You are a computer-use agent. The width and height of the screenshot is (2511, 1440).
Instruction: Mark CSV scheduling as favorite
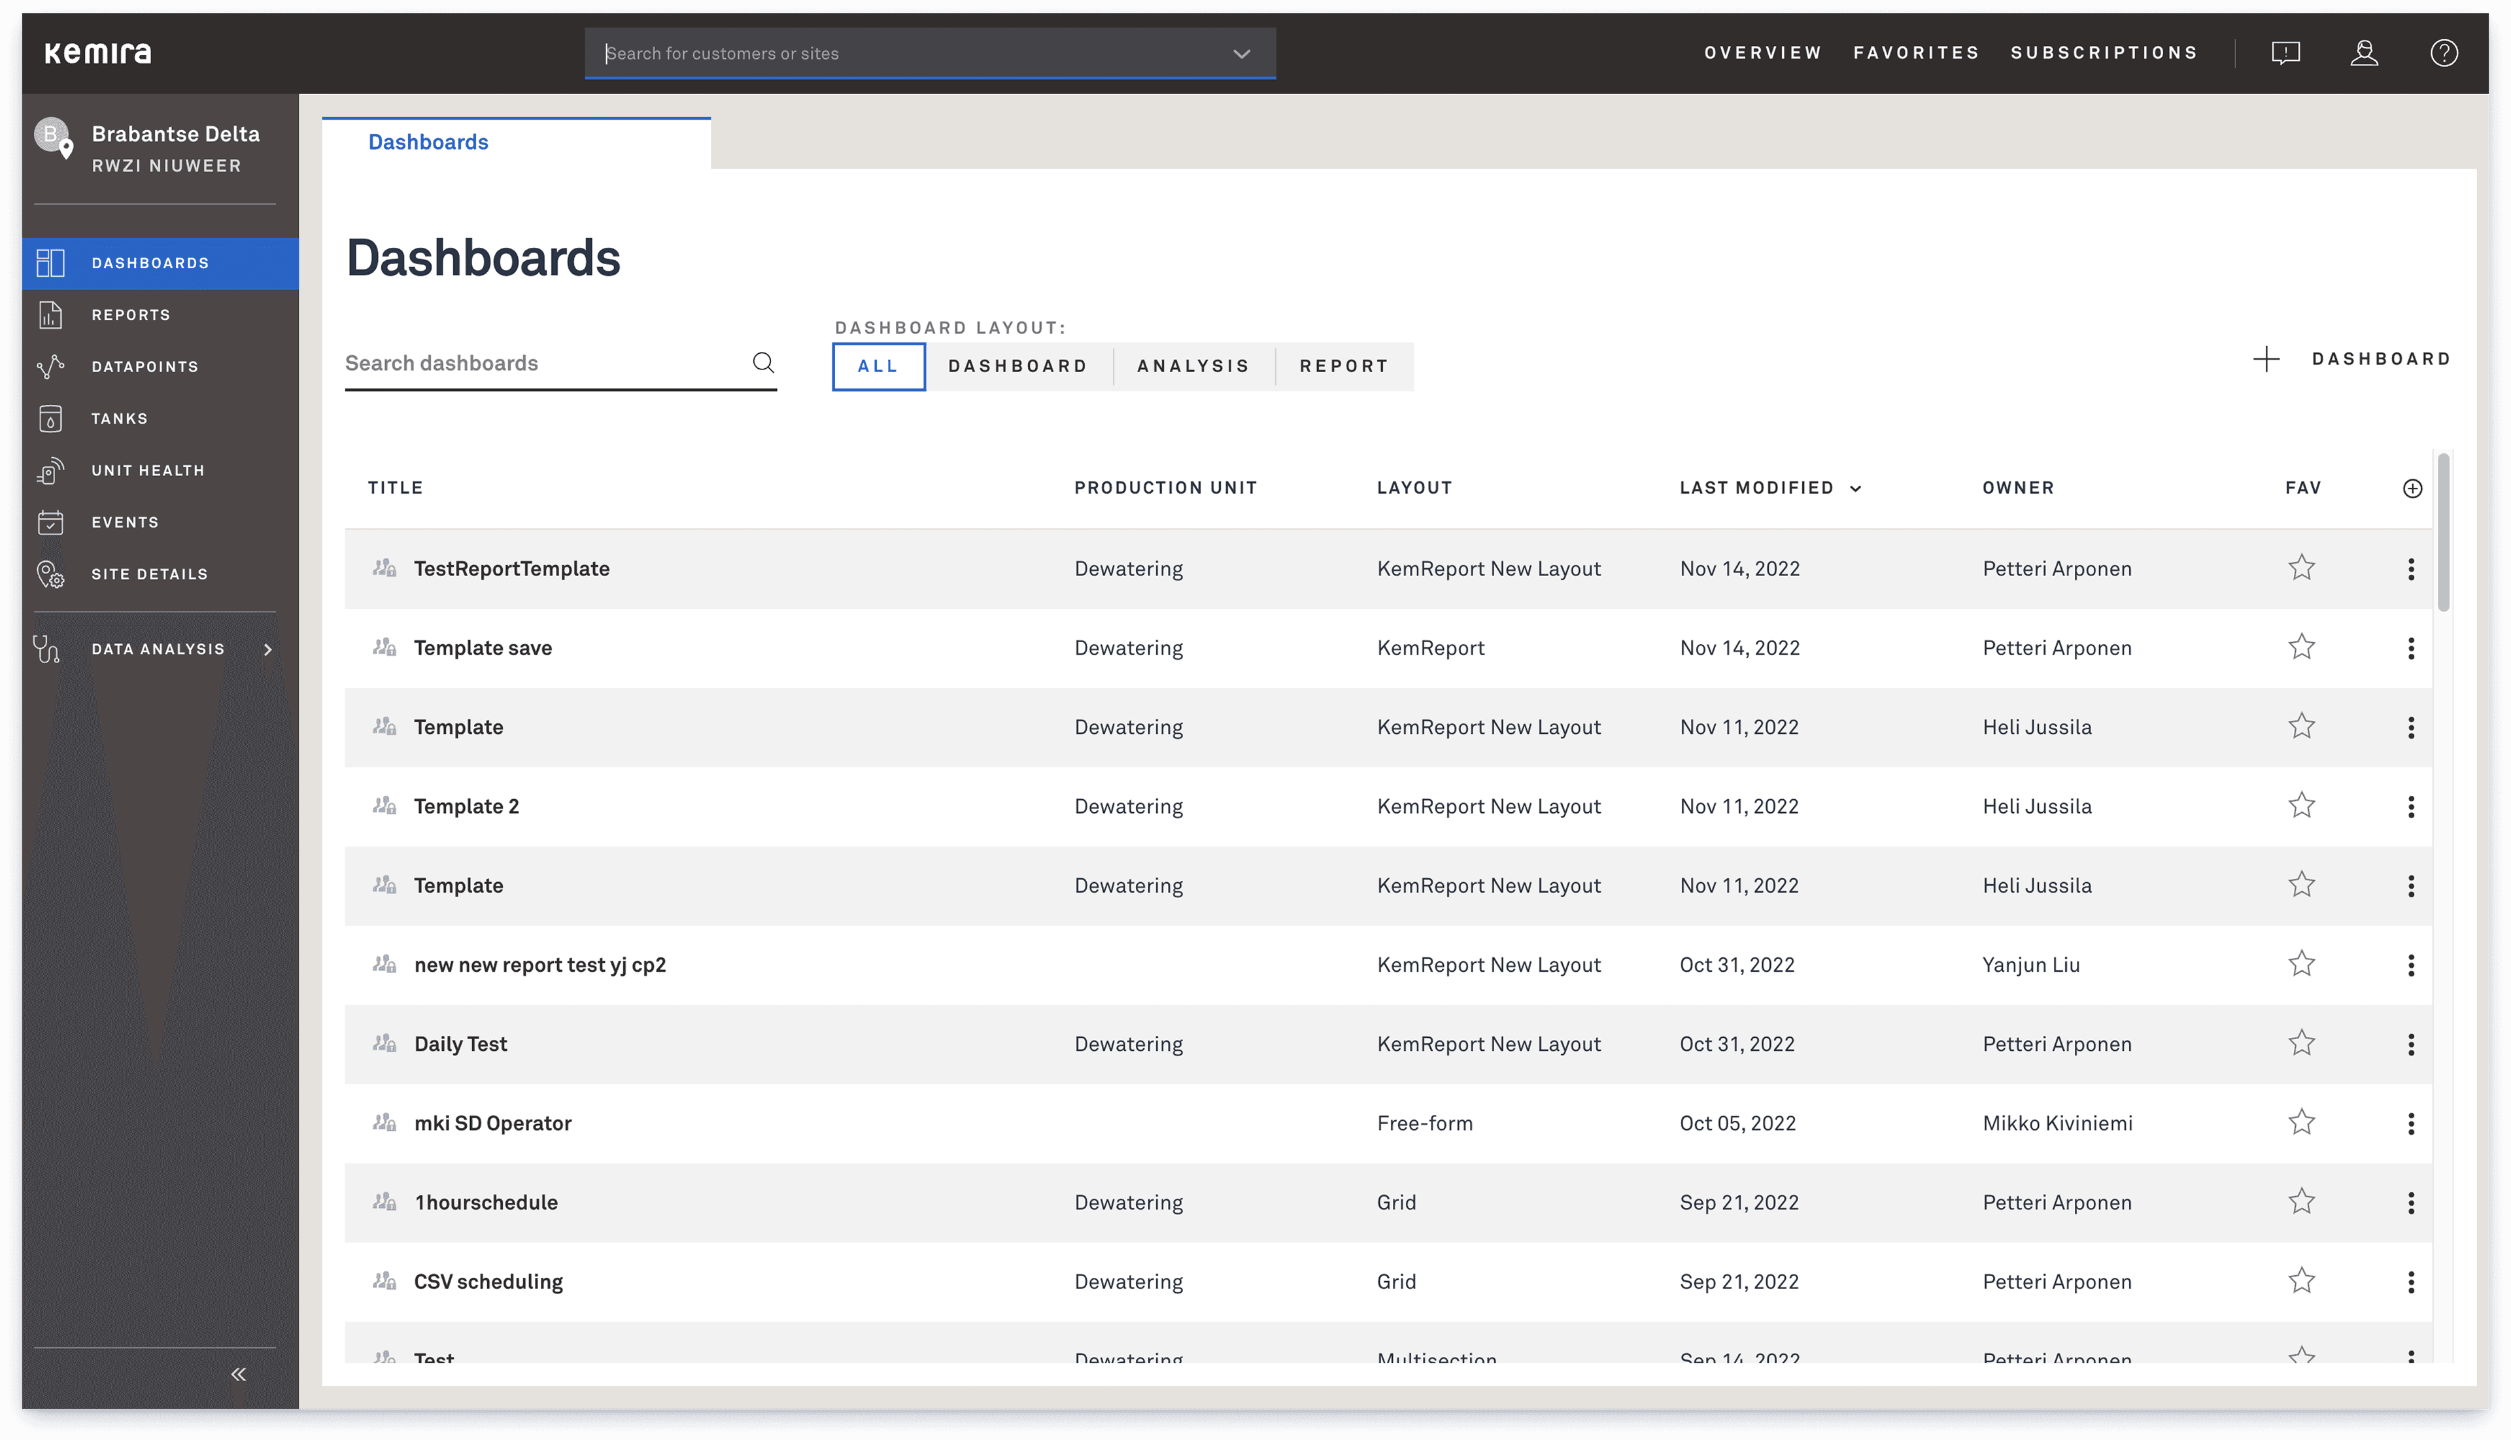2301,1280
